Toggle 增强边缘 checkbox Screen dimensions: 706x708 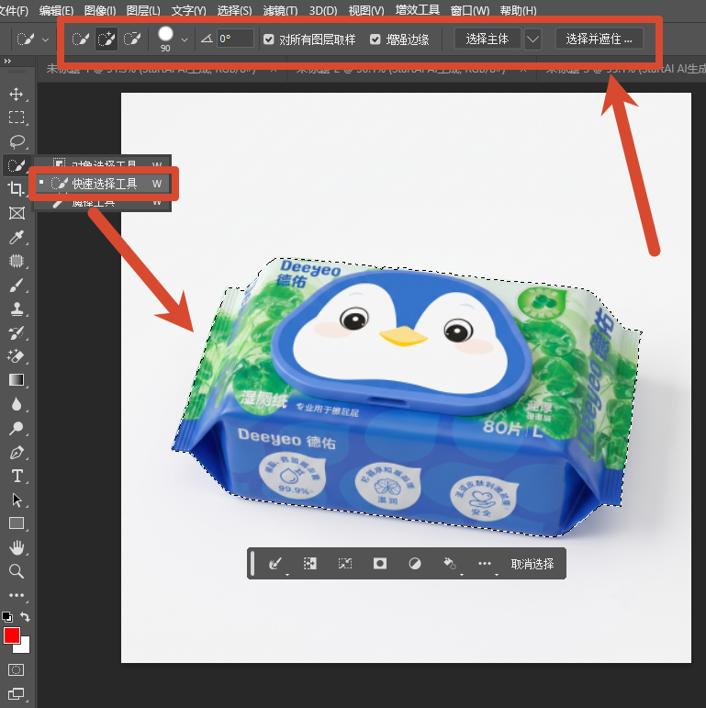click(375, 39)
